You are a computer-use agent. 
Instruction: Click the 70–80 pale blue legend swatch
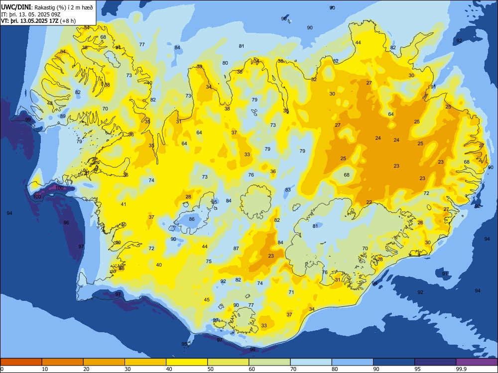(x=311, y=362)
